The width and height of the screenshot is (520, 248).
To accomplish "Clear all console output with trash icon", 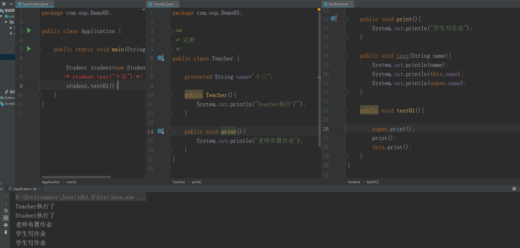I will click(x=6, y=232).
